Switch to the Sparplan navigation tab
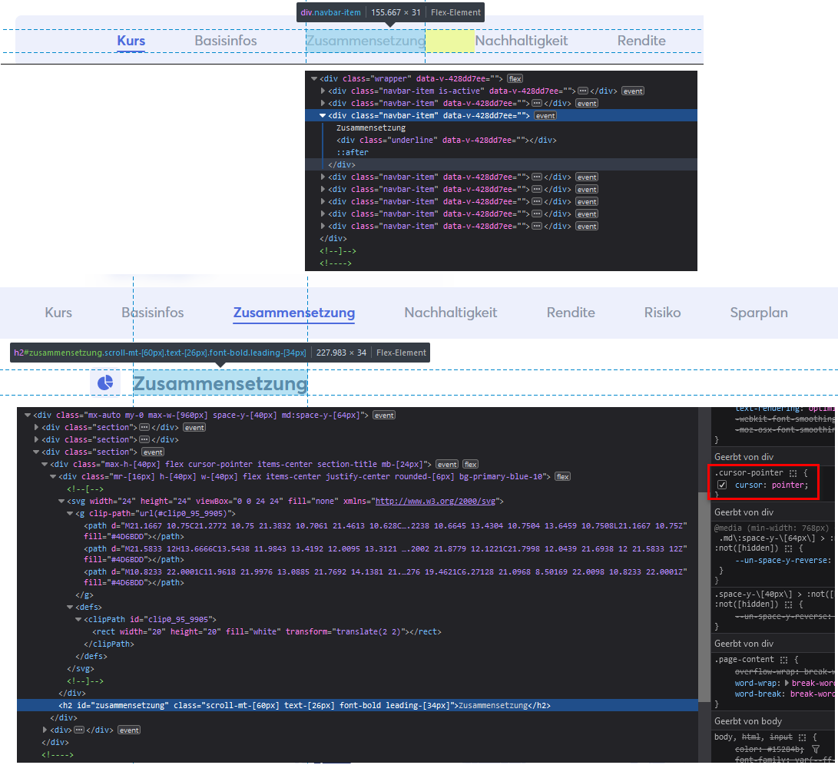 (758, 313)
